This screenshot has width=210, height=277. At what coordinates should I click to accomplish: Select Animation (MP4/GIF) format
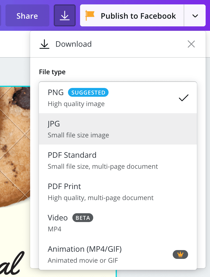(x=110, y=254)
